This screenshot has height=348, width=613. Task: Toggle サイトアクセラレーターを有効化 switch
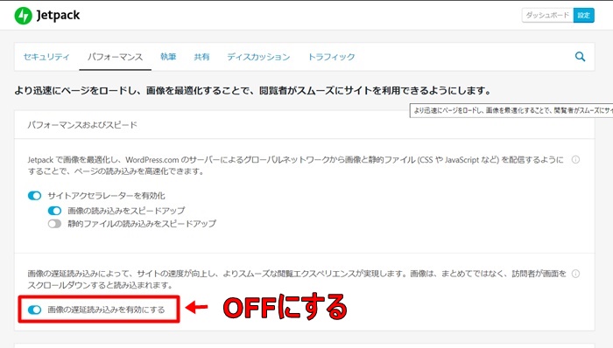pyautogui.click(x=34, y=196)
